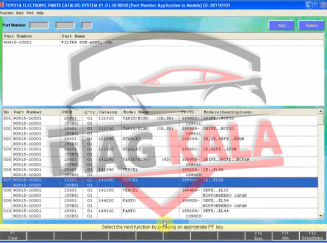This screenshot has width=327, height=243.
Task: Click the middle Part Number input segment
Action: pyautogui.click(x=65, y=25)
